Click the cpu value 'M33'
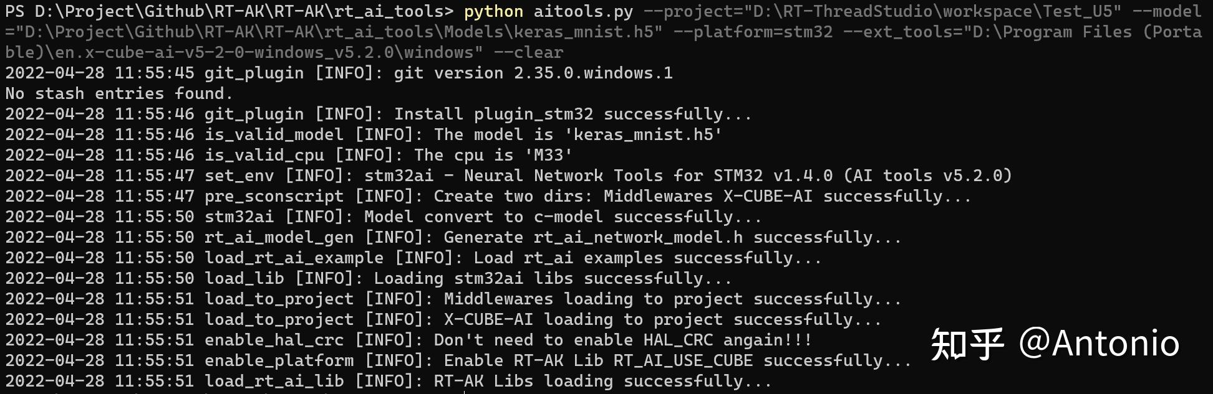The height and width of the screenshot is (394, 1213). (x=548, y=155)
